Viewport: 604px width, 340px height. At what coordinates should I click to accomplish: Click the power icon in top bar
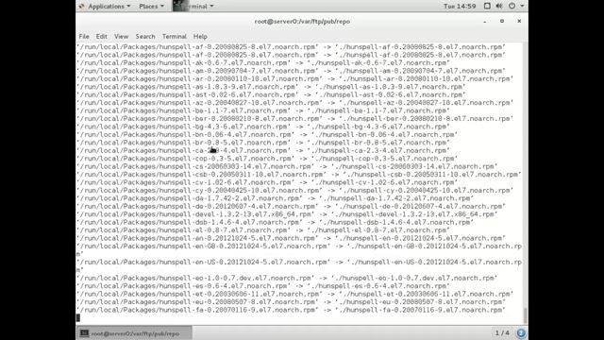point(512,6)
